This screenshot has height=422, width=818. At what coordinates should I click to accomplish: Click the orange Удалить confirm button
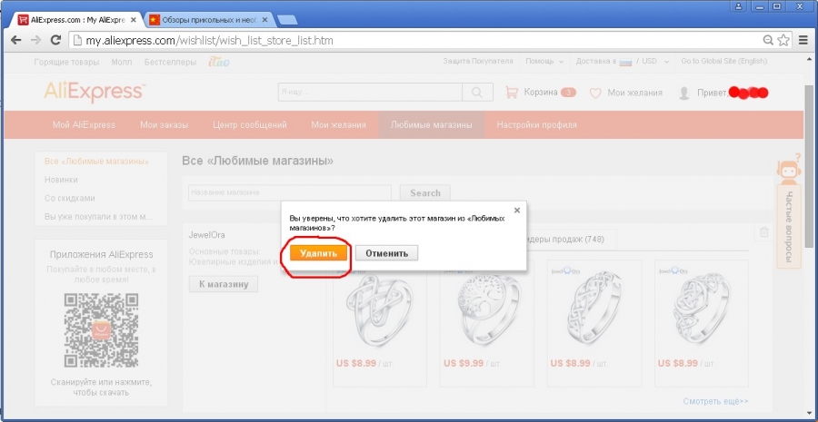(x=317, y=253)
